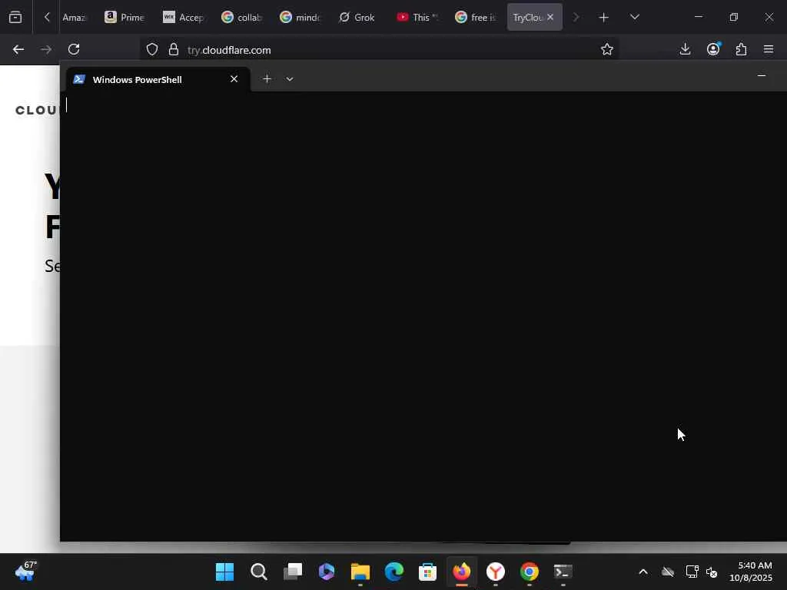Image resolution: width=787 pixels, height=590 pixels.
Task: Close the Windows PowerShell tab
Action: pyautogui.click(x=234, y=79)
